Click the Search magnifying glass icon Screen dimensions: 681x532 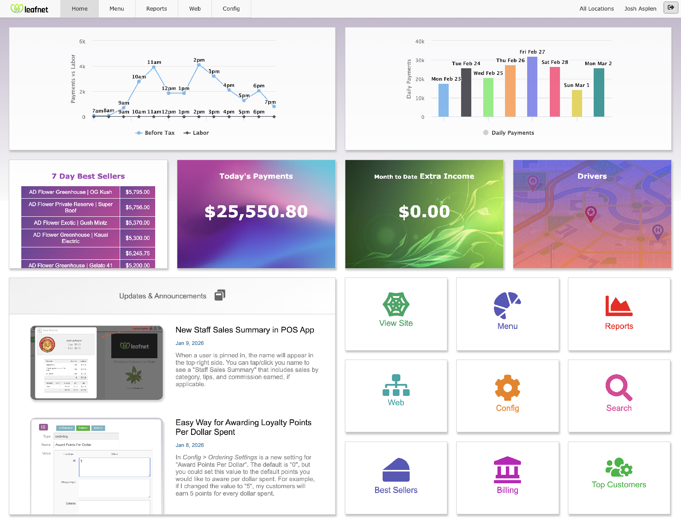[619, 388]
